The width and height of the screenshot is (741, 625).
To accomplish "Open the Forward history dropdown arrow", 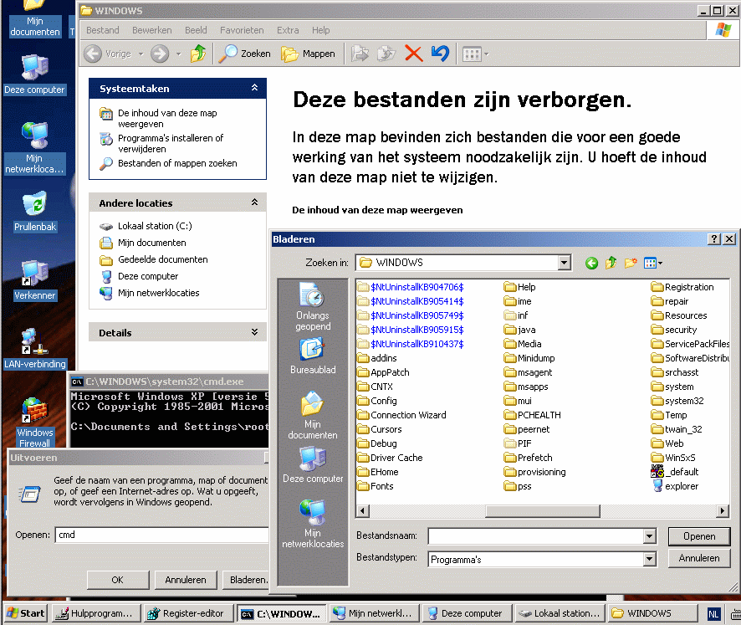I will 178,54.
